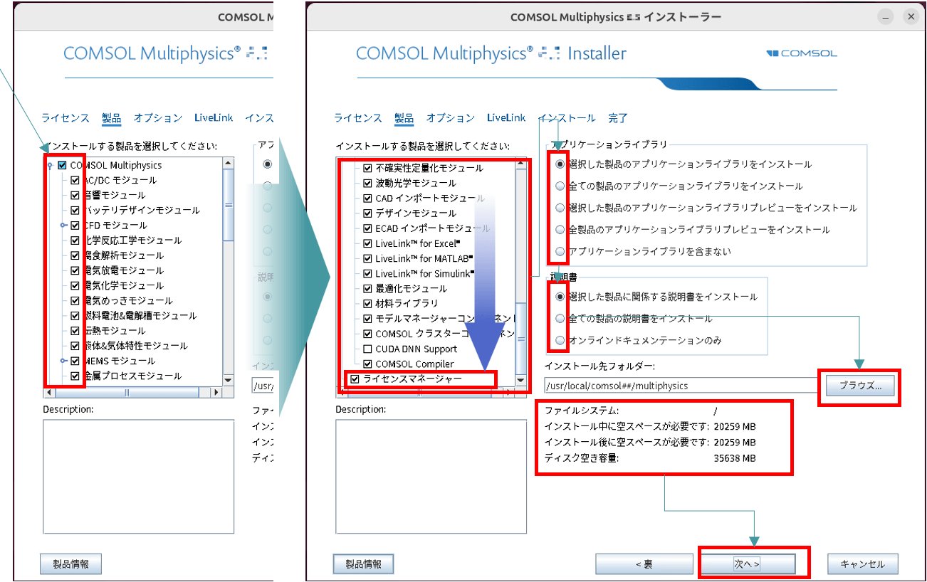
Task: Enable CUDA DNN Support checkbox
Action: click(x=367, y=349)
